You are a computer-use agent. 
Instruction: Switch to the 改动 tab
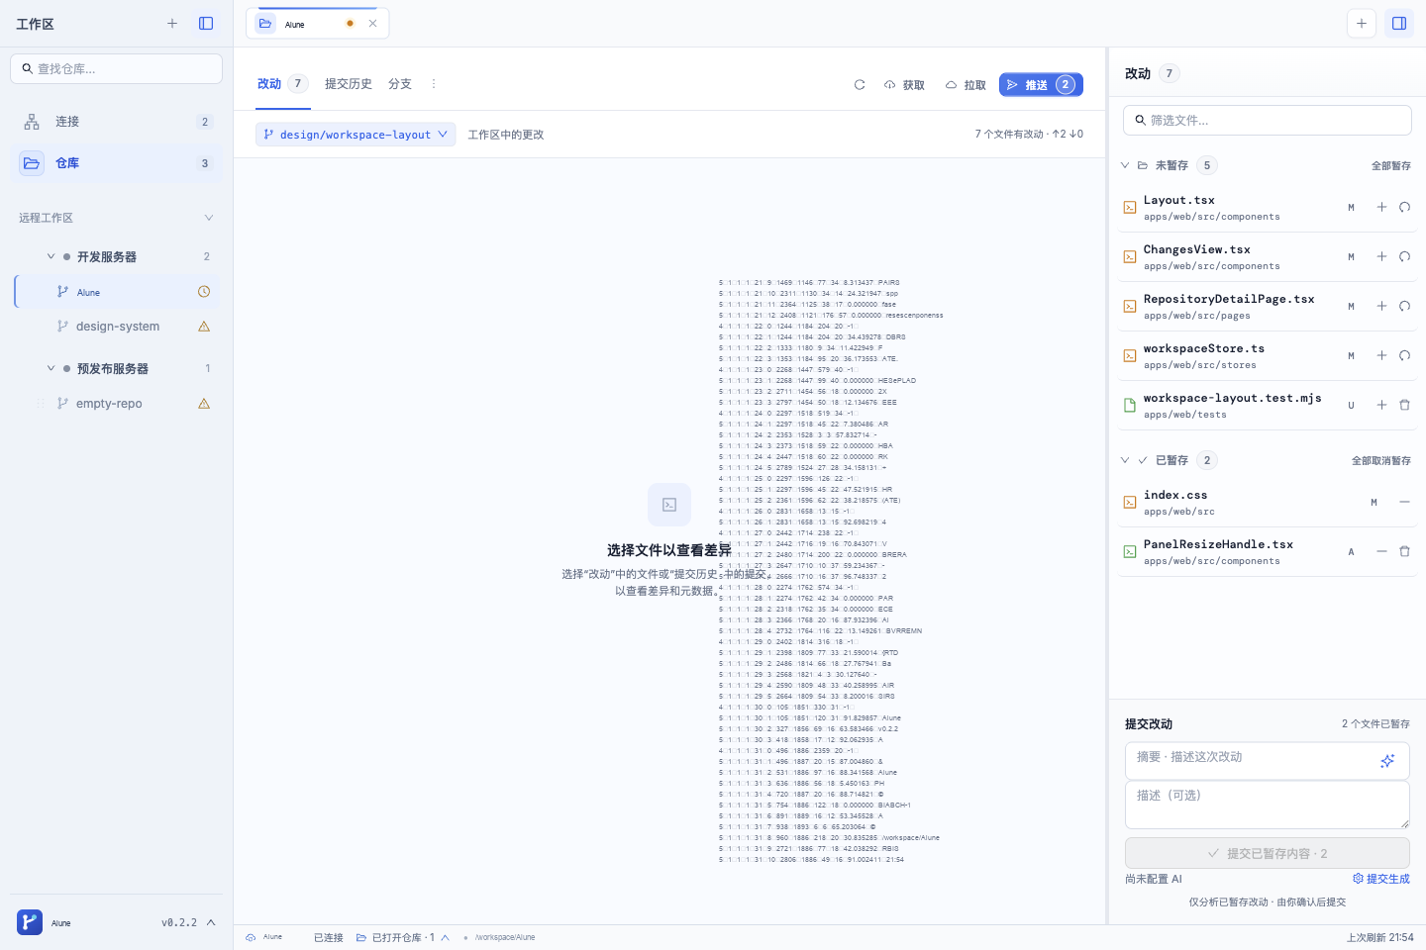click(x=283, y=84)
